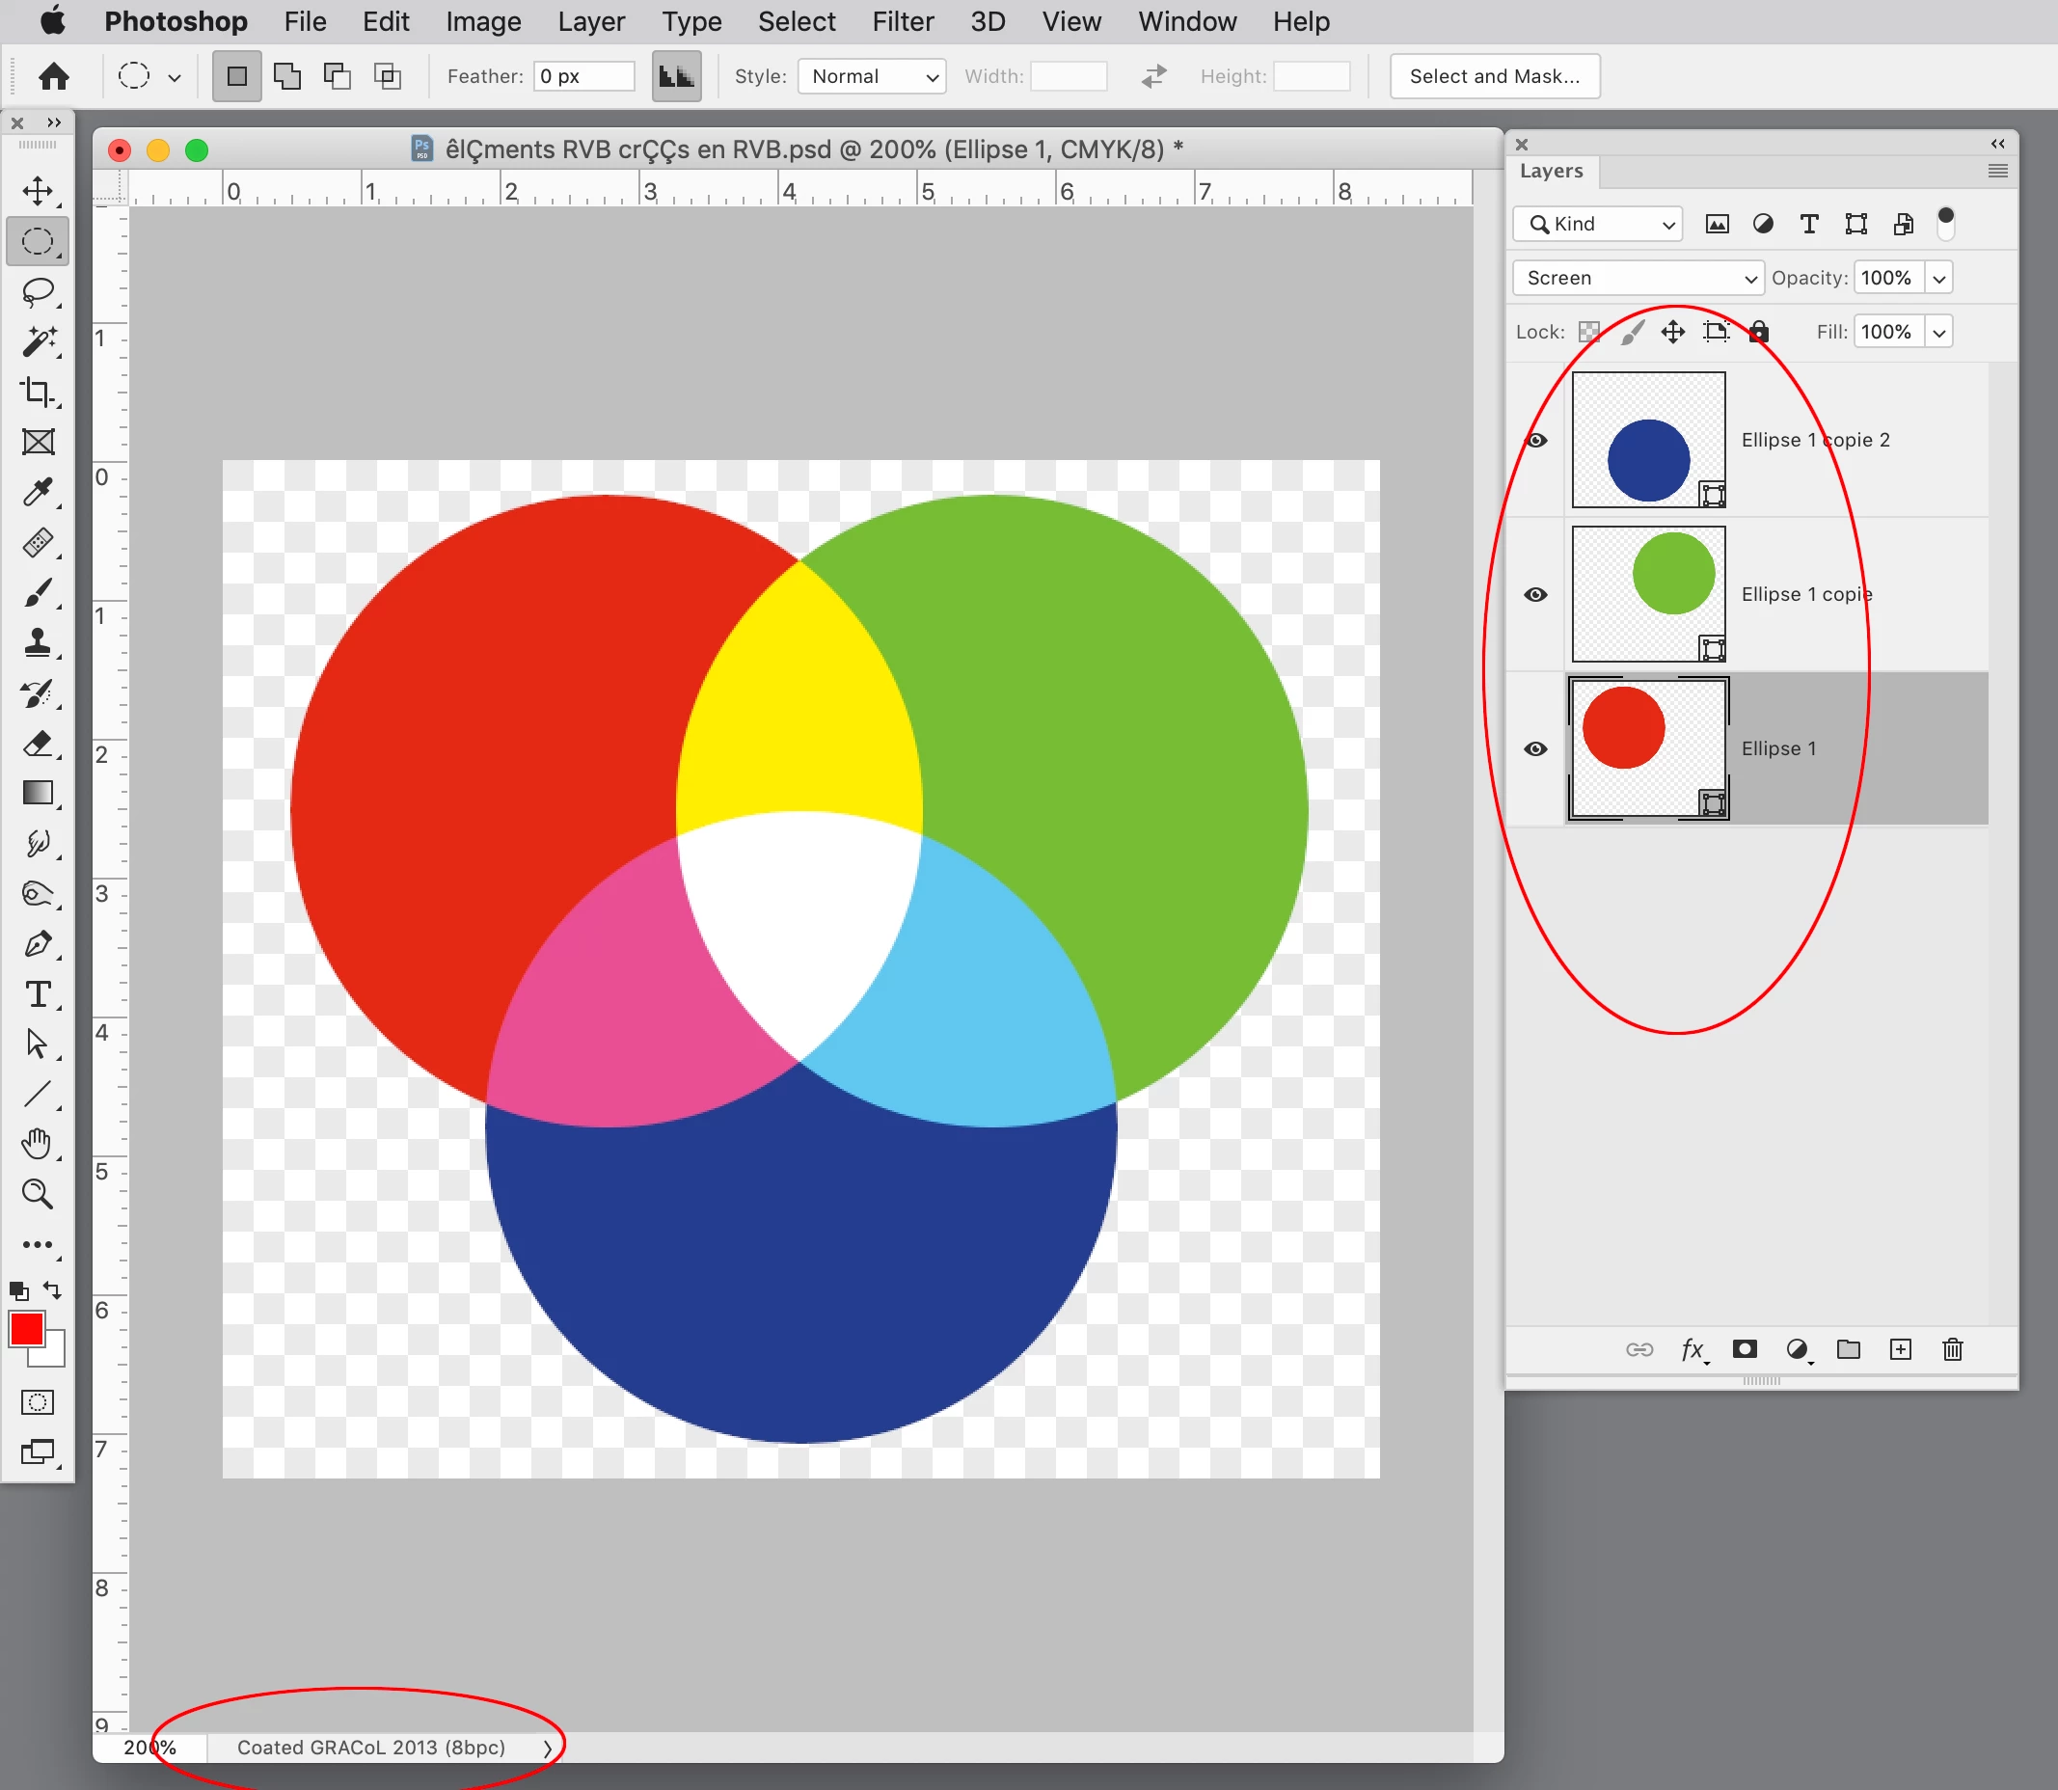Click the Feather value input field
The width and height of the screenshot is (2058, 1790).
(x=584, y=76)
